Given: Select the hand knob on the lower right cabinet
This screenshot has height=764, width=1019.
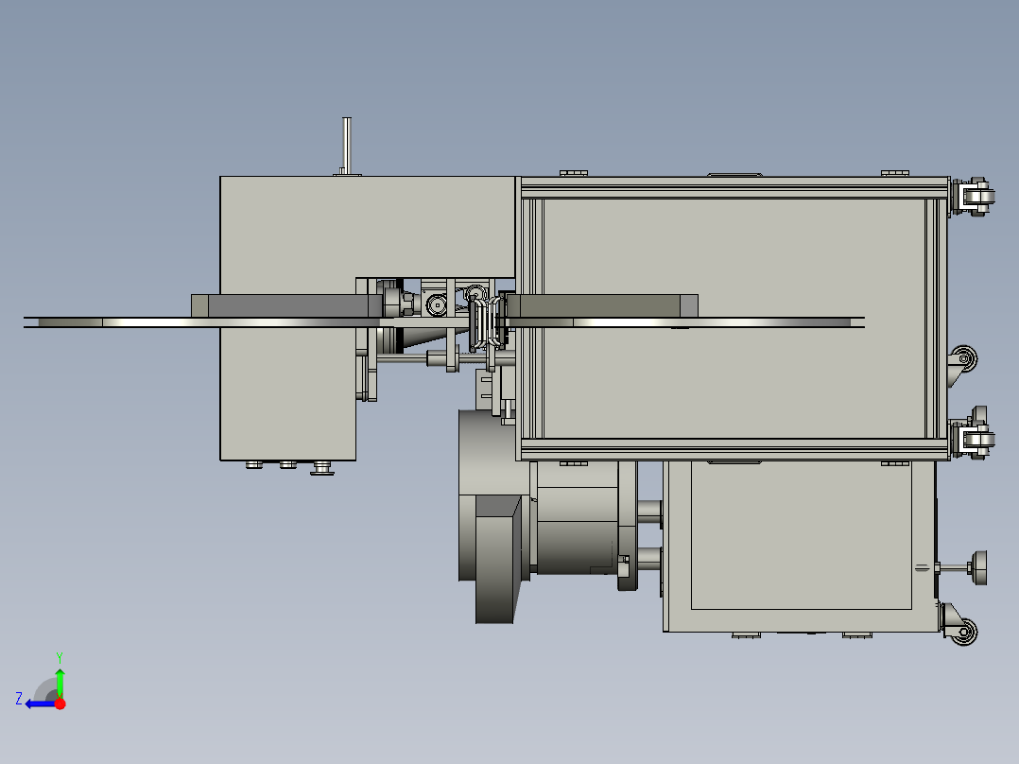Looking at the screenshot, I should tap(978, 567).
